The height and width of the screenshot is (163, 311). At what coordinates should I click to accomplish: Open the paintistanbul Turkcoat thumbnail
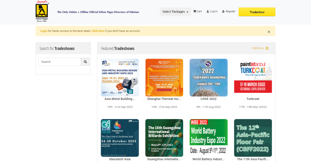[x=253, y=77]
